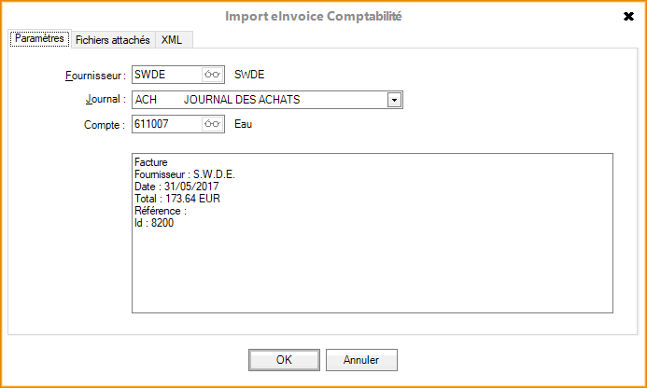Click the Fournisseur label
The height and width of the screenshot is (388, 647).
pyautogui.click(x=90, y=76)
